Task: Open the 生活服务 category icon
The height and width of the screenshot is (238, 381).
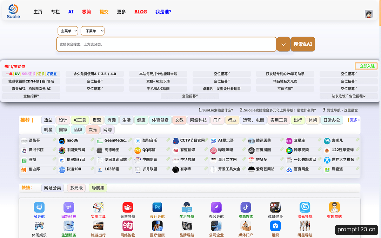Action: [x=69, y=226]
